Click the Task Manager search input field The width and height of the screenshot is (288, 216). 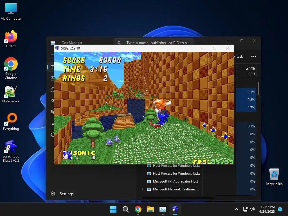coord(154,43)
